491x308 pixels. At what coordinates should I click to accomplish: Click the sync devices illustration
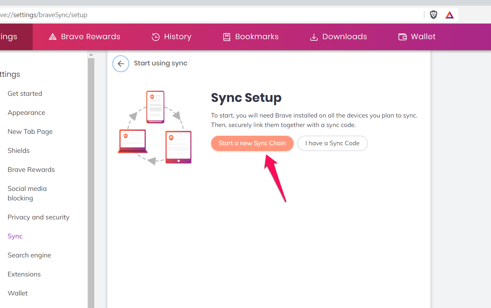(x=155, y=128)
